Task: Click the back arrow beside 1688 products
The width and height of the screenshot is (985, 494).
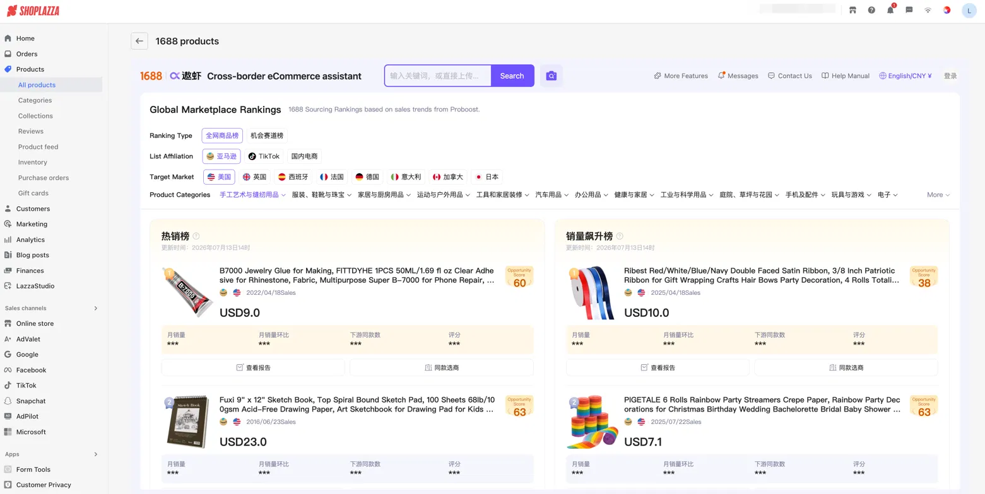Action: point(139,41)
